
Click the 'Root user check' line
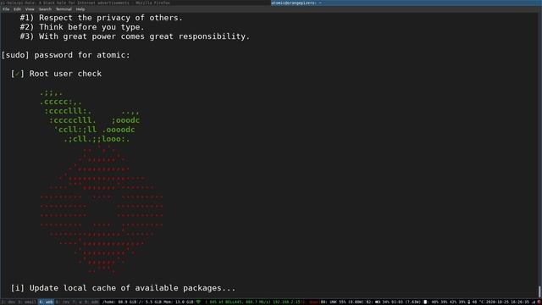(65, 74)
